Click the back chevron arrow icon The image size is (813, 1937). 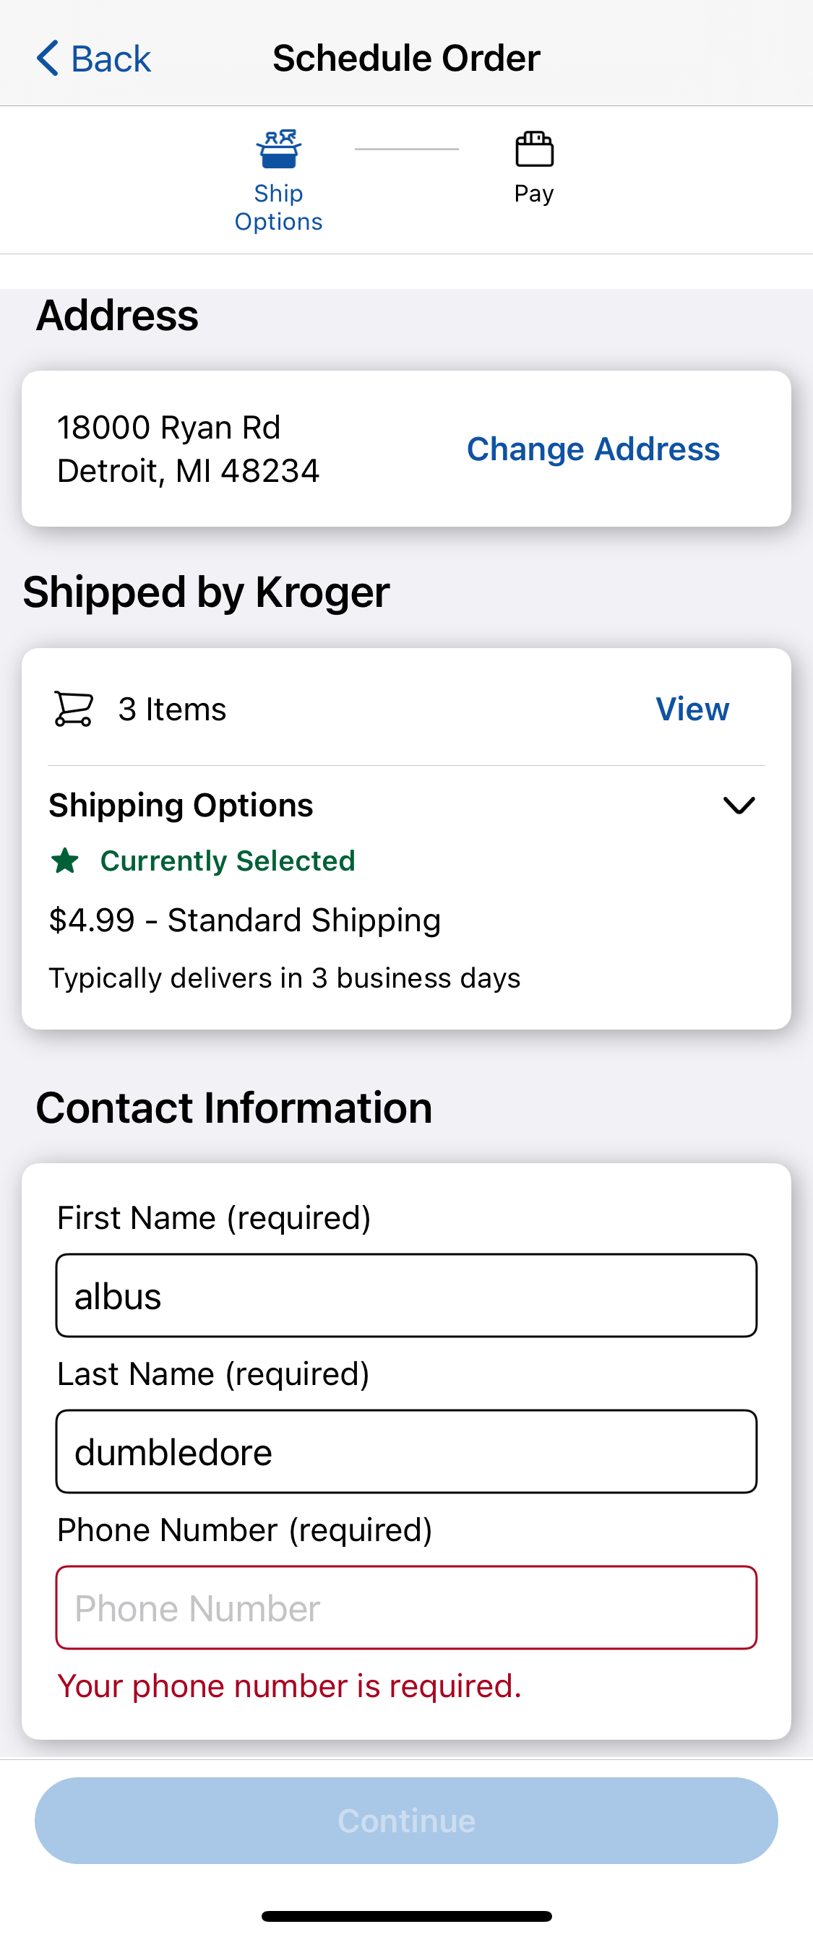pyautogui.click(x=48, y=57)
